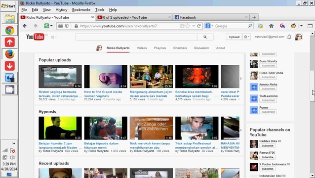Open the Firefox home page icon
Screen dimensions: 315x178
[x=272, y=26]
